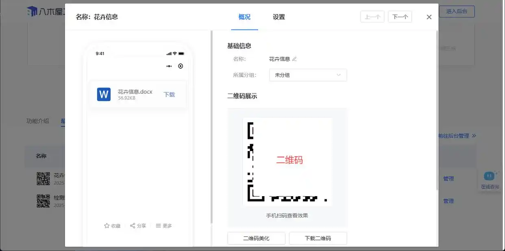The height and width of the screenshot is (251, 505).
Task: Click the 更多 menu icon in phone preview
Action: (158, 225)
